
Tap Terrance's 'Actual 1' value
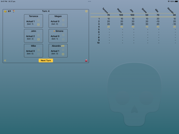click(x=30, y=21)
